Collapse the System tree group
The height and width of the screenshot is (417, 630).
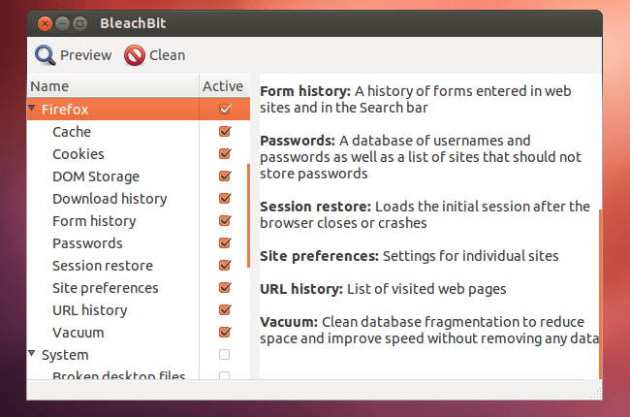32,353
